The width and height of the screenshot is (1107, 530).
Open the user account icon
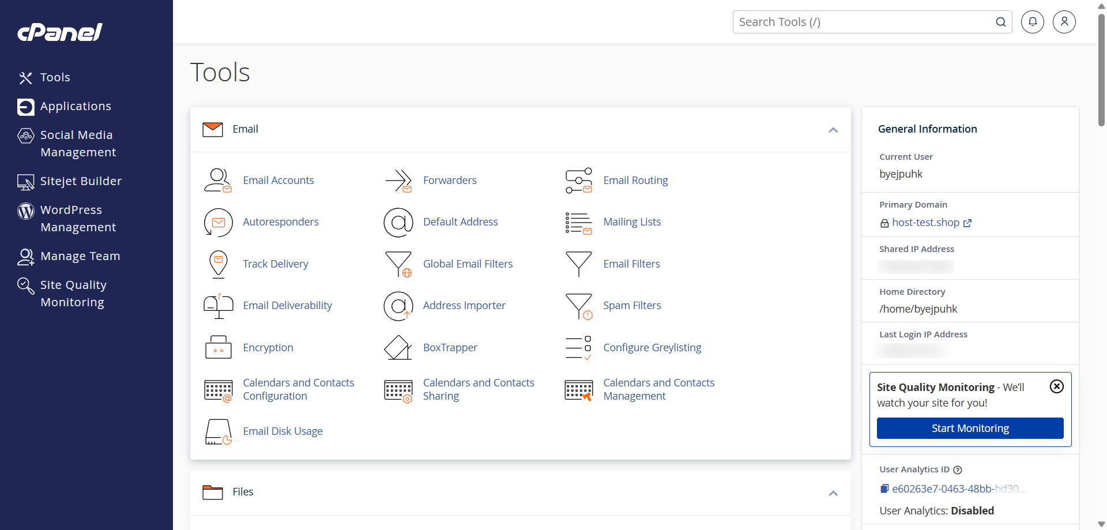point(1064,22)
